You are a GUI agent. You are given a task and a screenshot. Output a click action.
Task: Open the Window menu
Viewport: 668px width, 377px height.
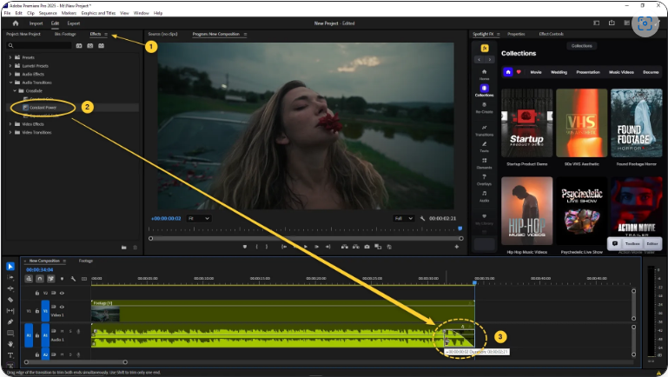coord(141,13)
